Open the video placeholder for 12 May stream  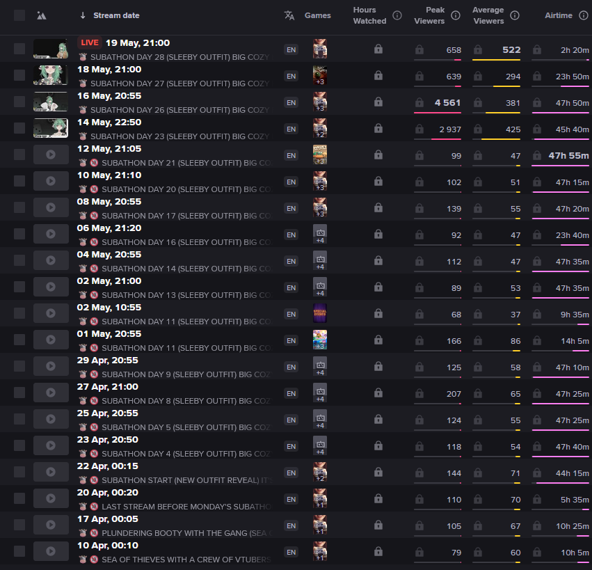(x=51, y=155)
